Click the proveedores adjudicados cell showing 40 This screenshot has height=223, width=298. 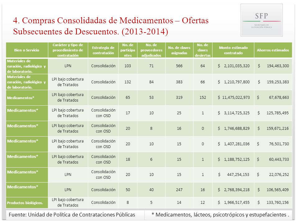(151, 190)
